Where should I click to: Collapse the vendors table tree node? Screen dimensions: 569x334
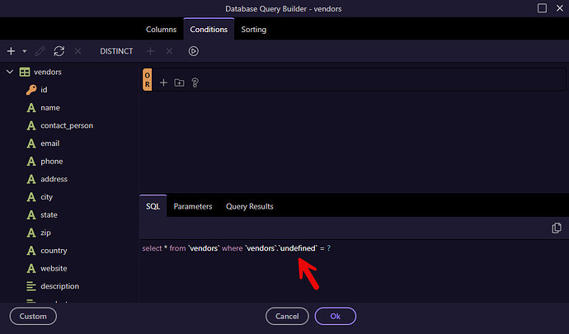10,72
